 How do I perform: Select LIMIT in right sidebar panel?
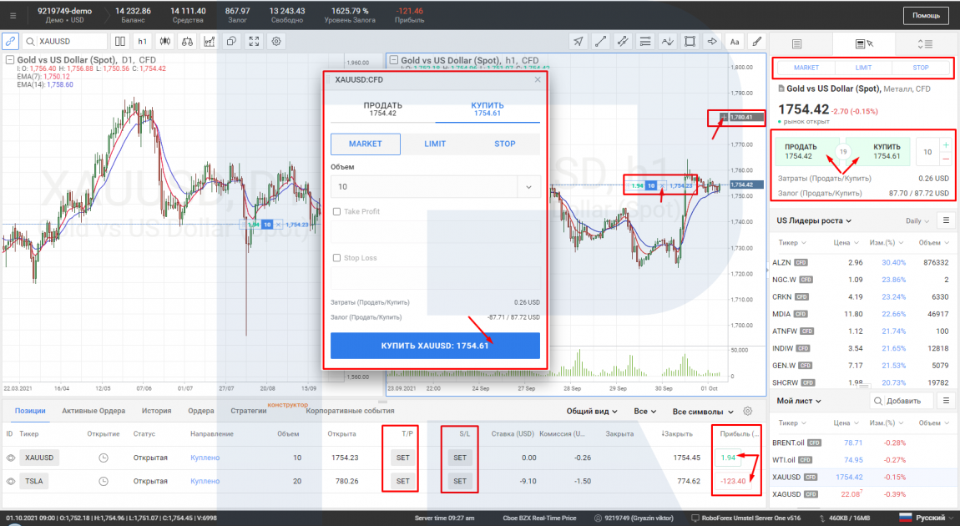(863, 68)
